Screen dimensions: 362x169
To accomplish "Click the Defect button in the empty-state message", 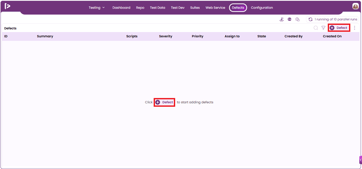I will click(x=164, y=102).
